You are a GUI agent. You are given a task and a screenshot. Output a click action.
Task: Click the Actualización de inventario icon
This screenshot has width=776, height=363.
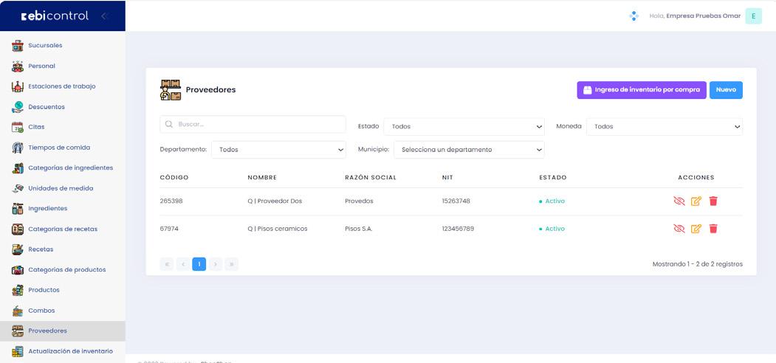tap(17, 352)
